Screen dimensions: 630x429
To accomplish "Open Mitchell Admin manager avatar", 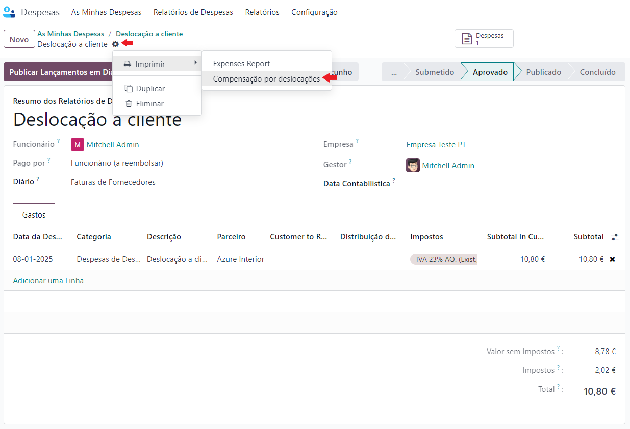I will [413, 166].
